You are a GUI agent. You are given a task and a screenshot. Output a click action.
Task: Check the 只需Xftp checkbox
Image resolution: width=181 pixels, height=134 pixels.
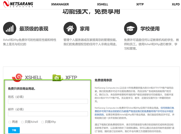[x=42, y=122]
